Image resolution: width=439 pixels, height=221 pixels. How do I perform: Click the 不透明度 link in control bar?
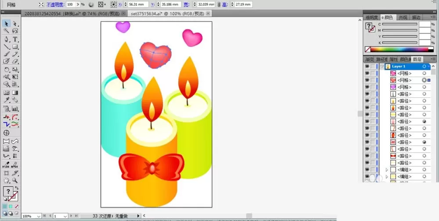pos(55,4)
